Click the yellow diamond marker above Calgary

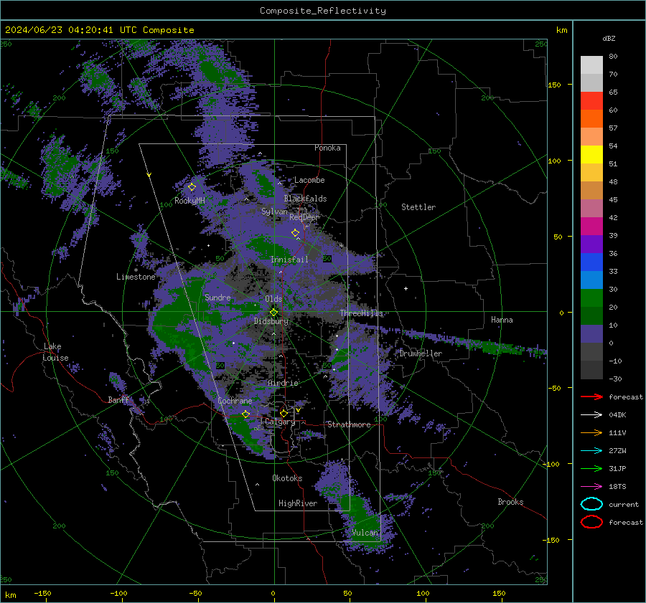tap(284, 413)
